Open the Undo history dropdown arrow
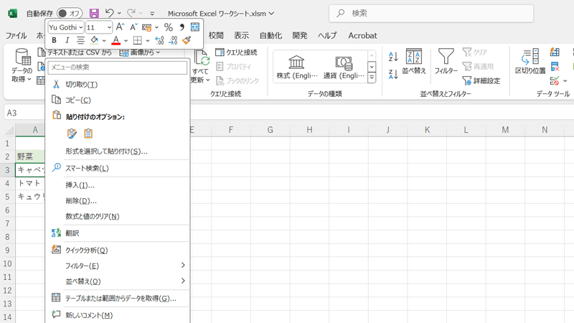This screenshot has height=323, width=574. pos(119,14)
